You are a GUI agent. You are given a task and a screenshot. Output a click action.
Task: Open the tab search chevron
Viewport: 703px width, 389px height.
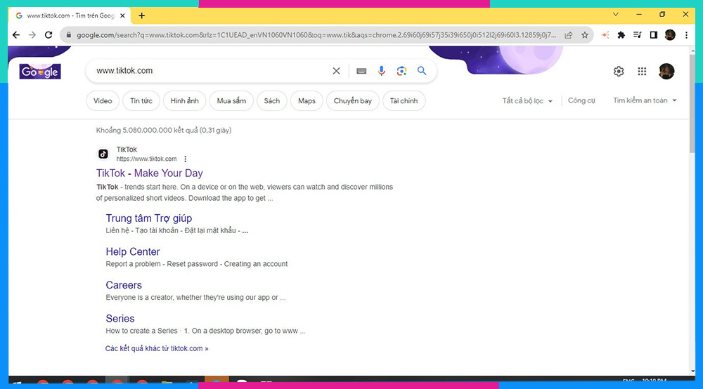[x=616, y=14]
